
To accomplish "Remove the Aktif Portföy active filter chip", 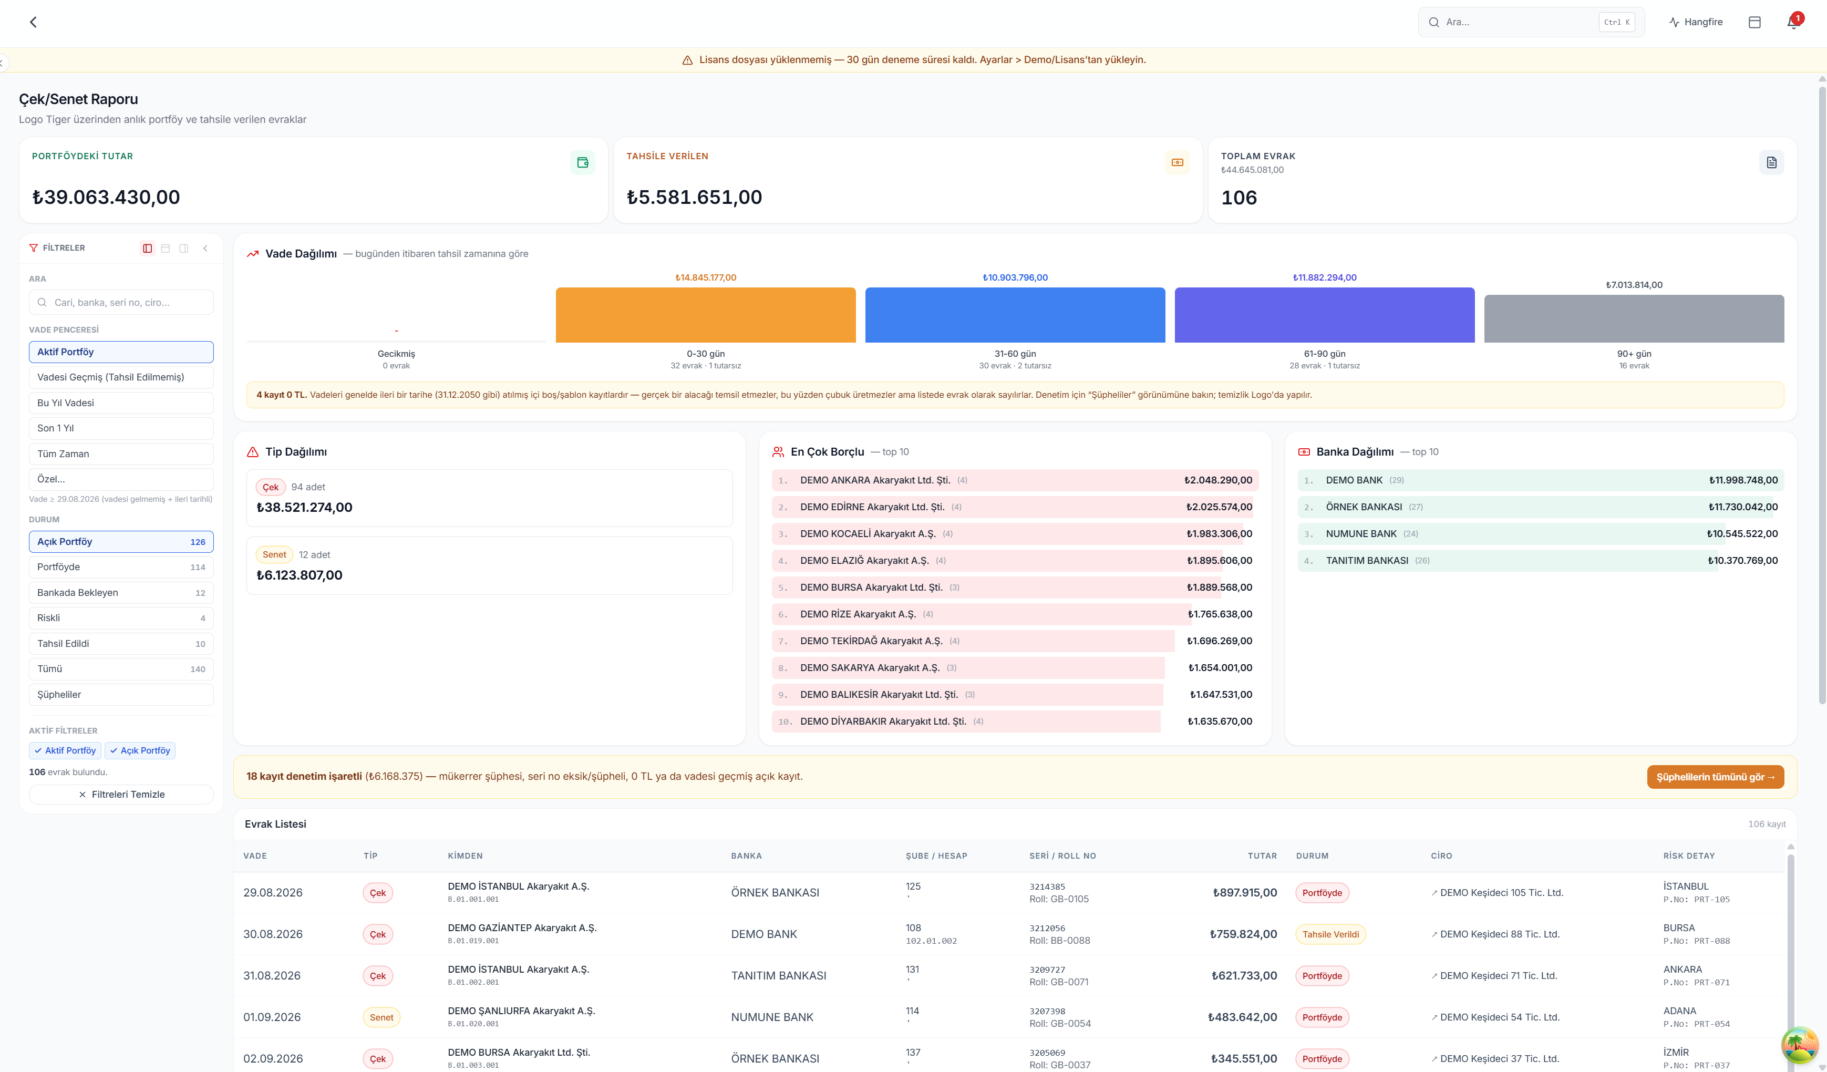I will 65,750.
